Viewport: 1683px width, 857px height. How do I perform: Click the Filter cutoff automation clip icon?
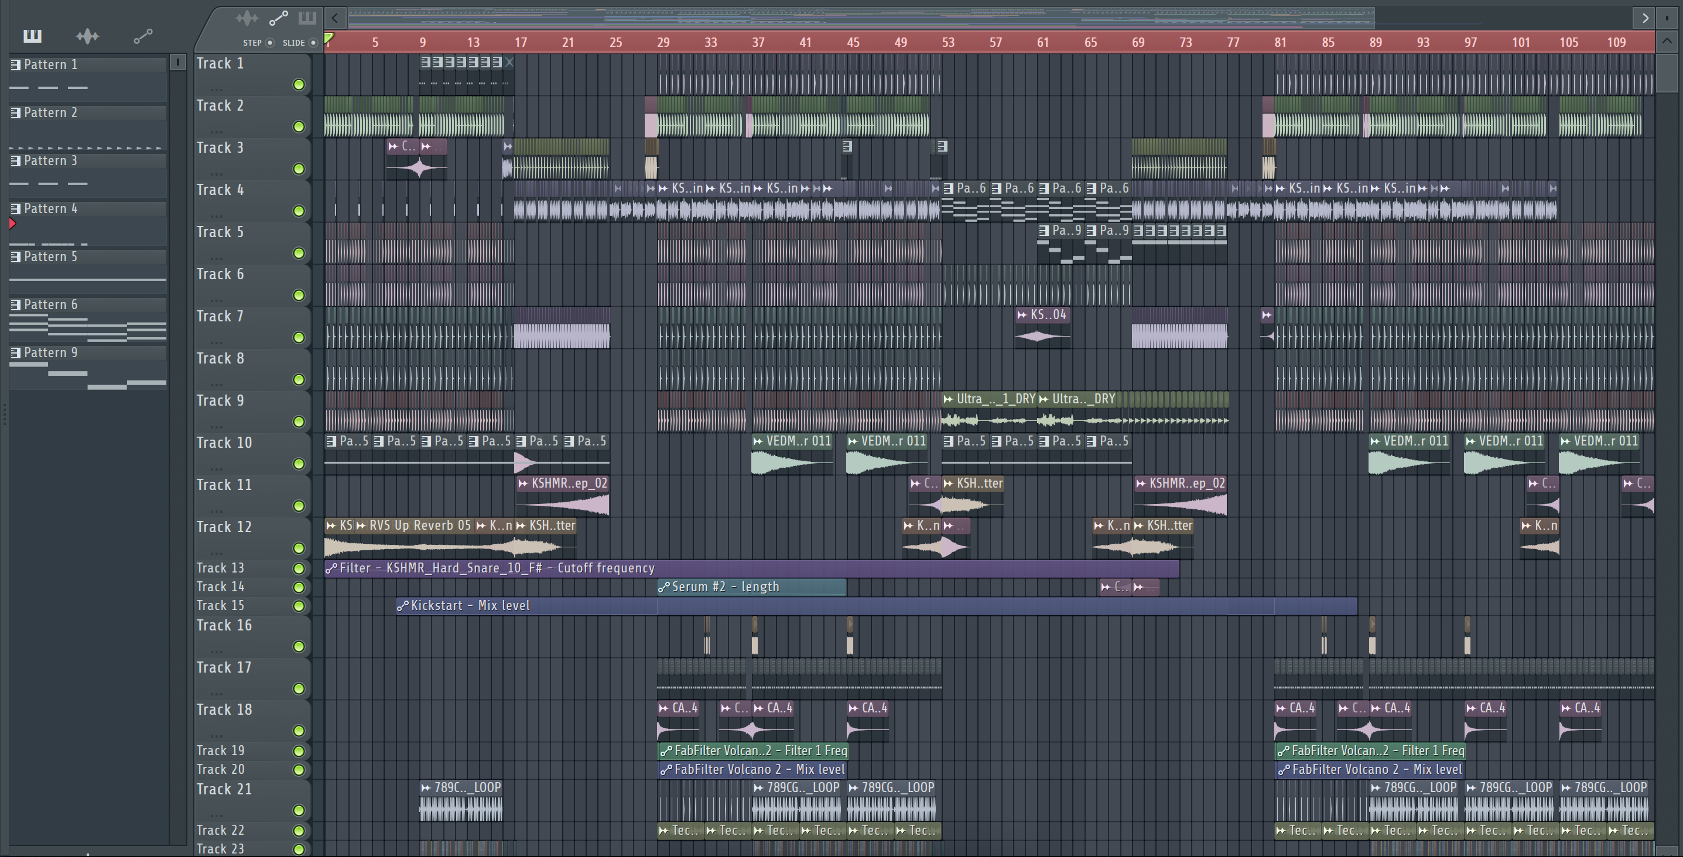tap(332, 568)
